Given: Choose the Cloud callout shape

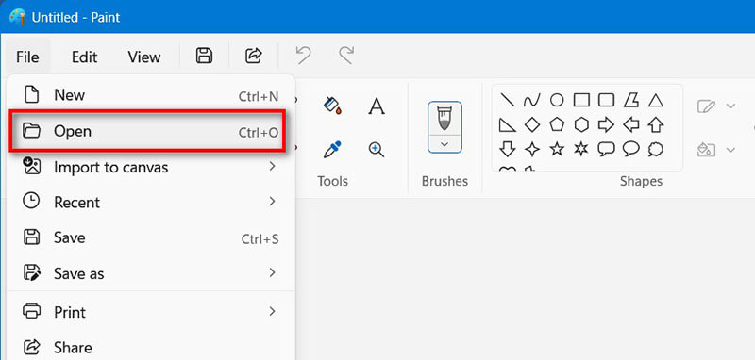Looking at the screenshot, I should coord(656,150).
